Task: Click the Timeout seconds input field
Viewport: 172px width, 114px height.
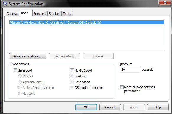Action: 130,70
